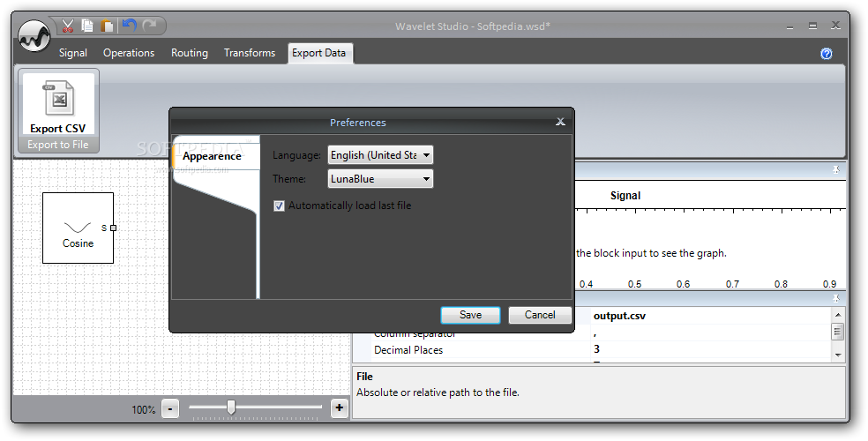Screen dimensions: 868x441
Task: Click the Cancel button in Preferences
Action: coord(540,315)
